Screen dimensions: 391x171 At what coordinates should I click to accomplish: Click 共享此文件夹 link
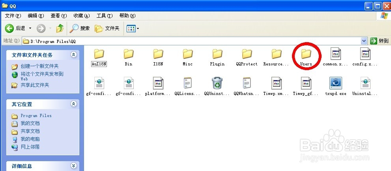point(35,85)
